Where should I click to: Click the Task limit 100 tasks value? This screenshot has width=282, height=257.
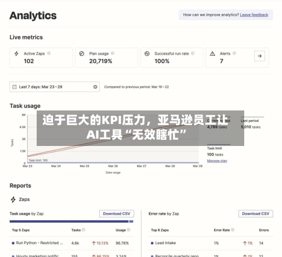point(215,154)
